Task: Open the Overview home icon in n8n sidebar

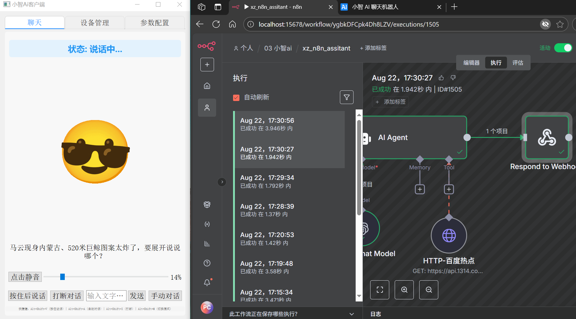Action: (x=207, y=86)
